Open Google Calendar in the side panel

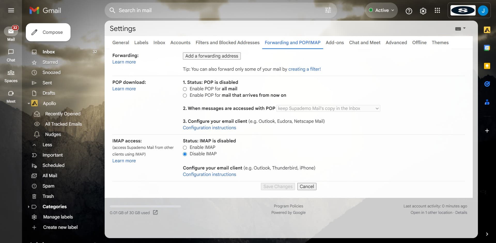point(487,48)
